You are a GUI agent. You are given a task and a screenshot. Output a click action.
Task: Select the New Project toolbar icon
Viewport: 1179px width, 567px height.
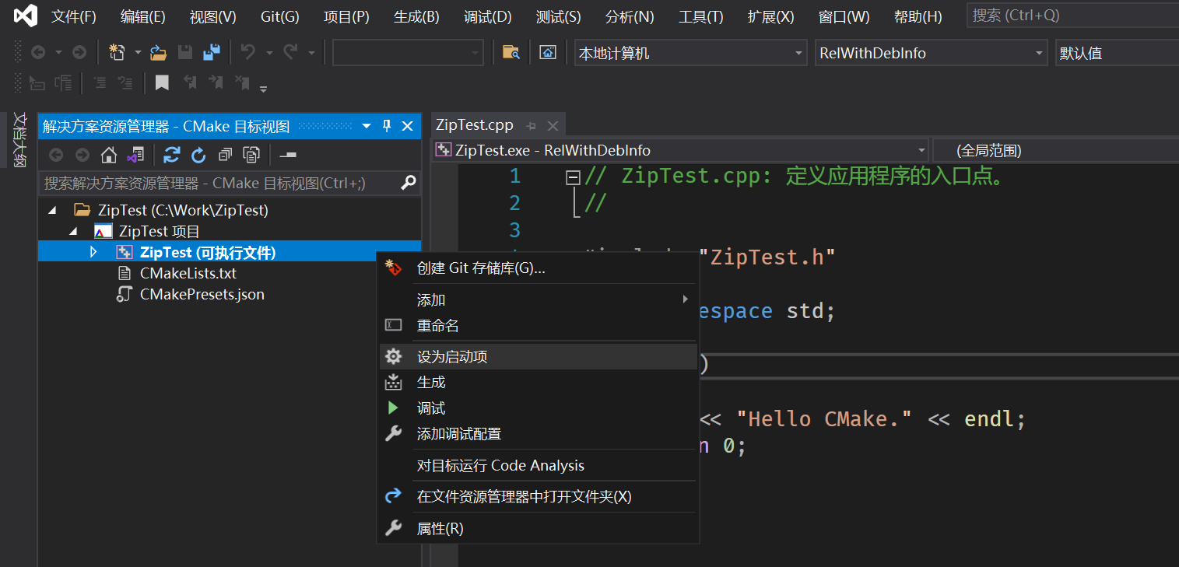coord(118,51)
